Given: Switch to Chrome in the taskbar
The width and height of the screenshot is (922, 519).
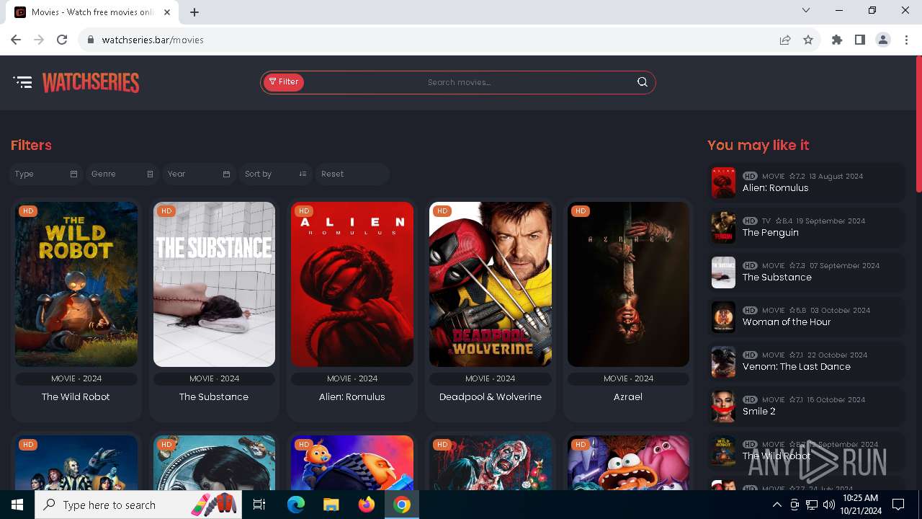Looking at the screenshot, I should click(x=402, y=505).
